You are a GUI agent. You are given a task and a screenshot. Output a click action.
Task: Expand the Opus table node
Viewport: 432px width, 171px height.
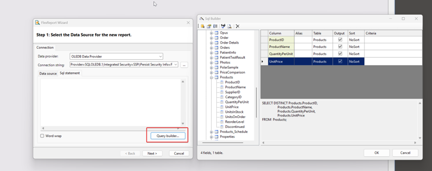[211, 33]
